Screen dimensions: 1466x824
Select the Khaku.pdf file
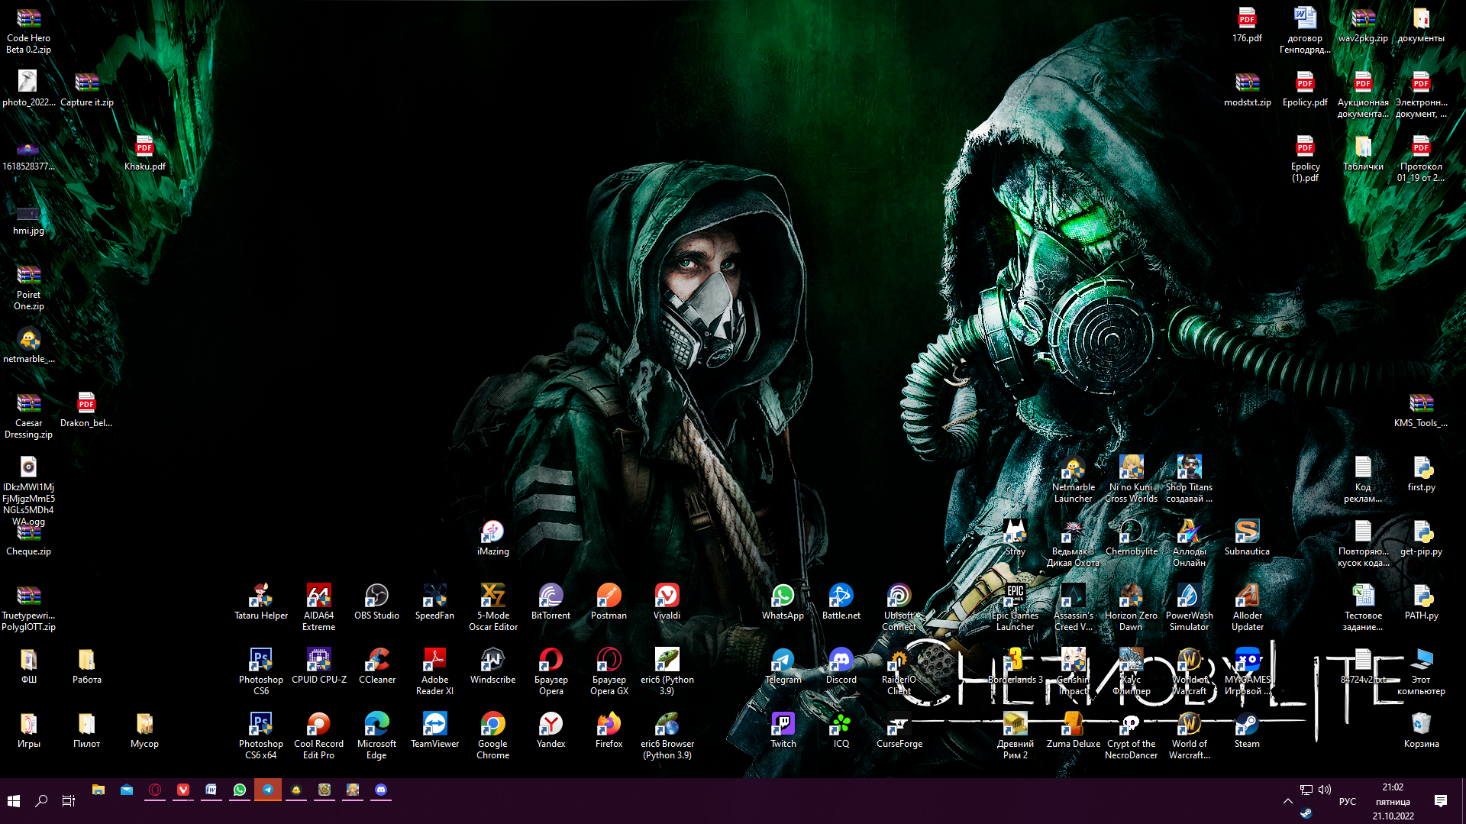pyautogui.click(x=144, y=152)
